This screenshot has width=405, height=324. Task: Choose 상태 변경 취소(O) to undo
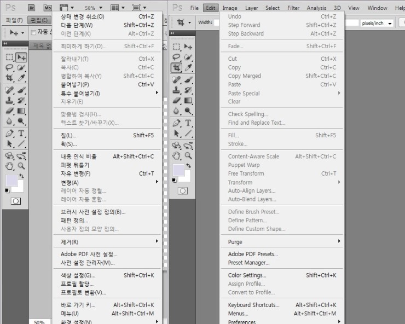coord(107,16)
